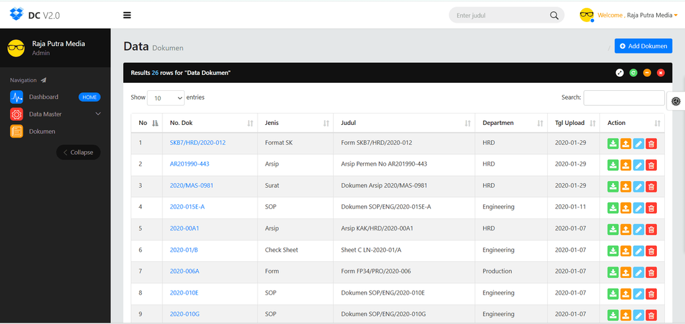The height and width of the screenshot is (324, 685).
Task: Click the title cell 'Form FP34/PRO/2020-006'
Action: 376,271
